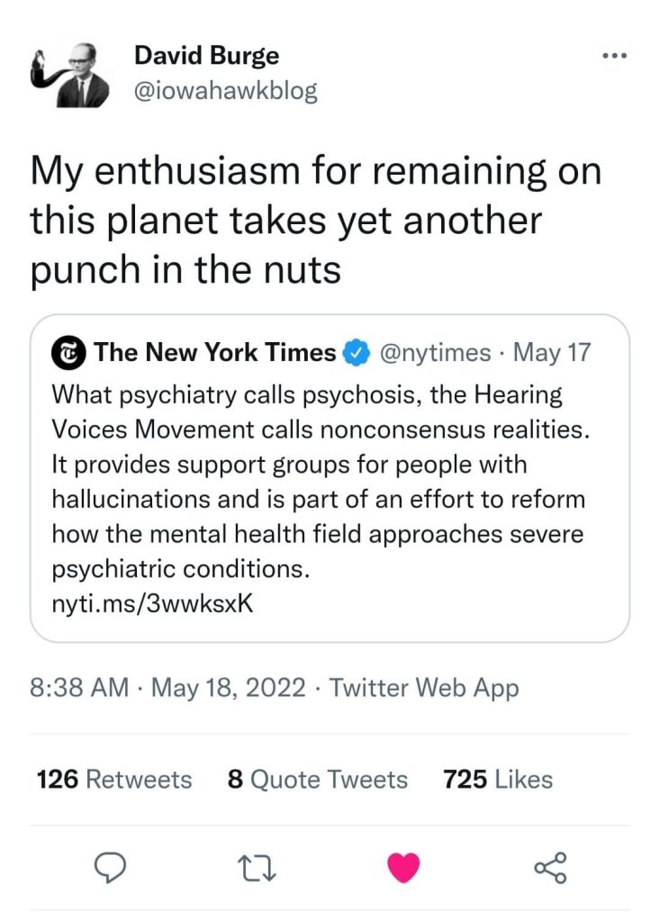Click The New York Times account name
660x922 pixels.
tap(214, 353)
